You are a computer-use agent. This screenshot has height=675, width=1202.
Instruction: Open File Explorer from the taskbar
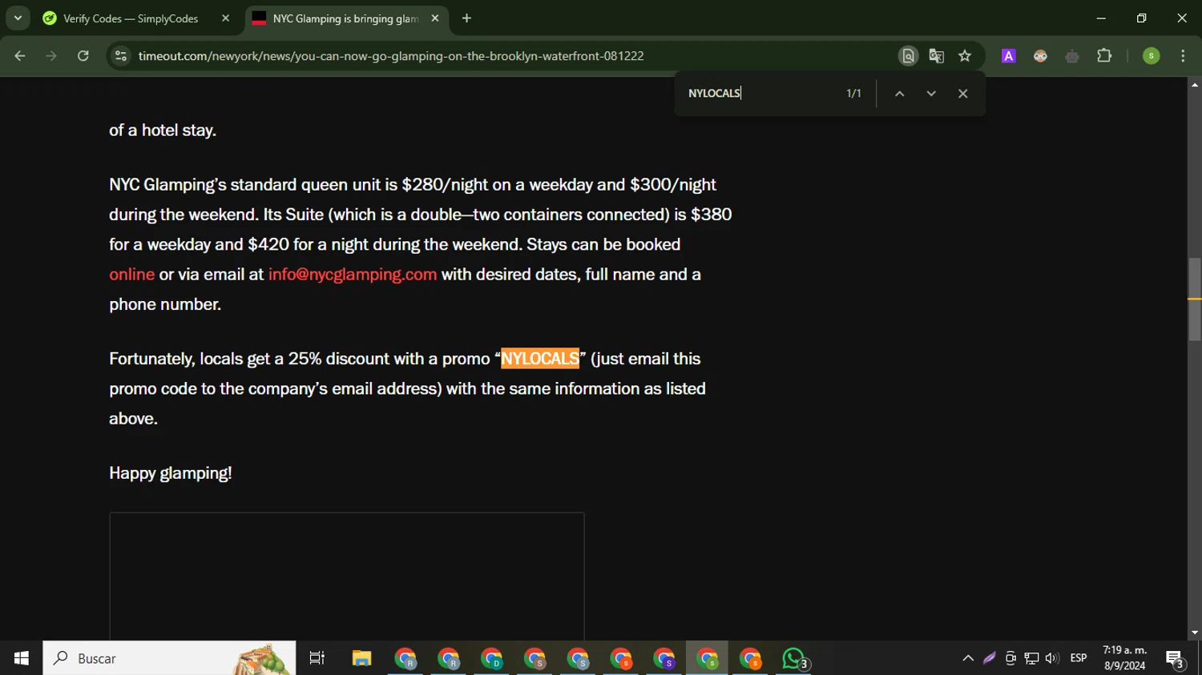[x=361, y=658]
